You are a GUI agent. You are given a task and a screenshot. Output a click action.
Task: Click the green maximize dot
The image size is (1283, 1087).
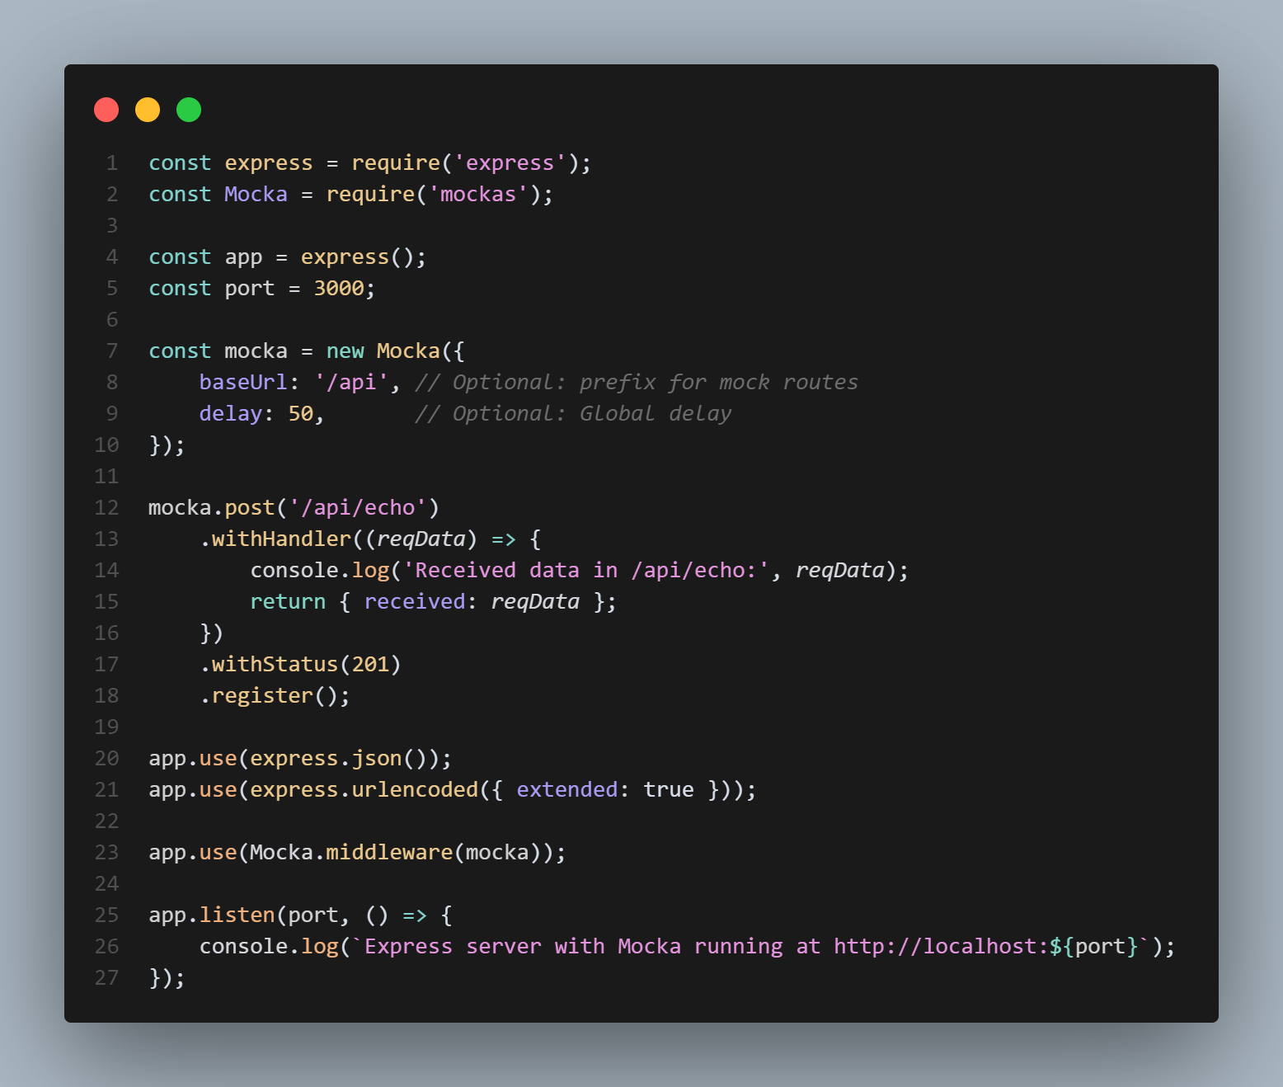point(189,110)
